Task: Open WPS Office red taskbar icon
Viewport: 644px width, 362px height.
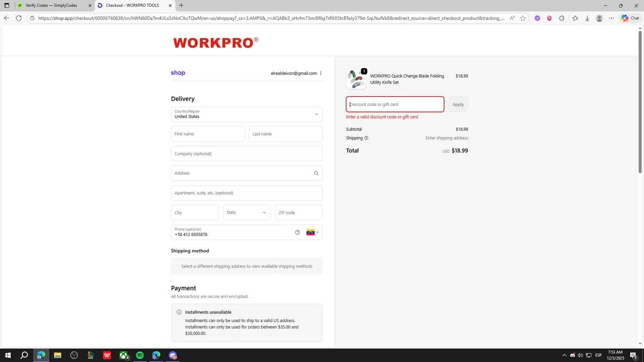Action: 107,355
